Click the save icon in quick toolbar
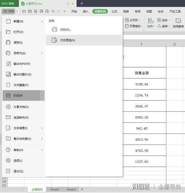 coord(30,11)
